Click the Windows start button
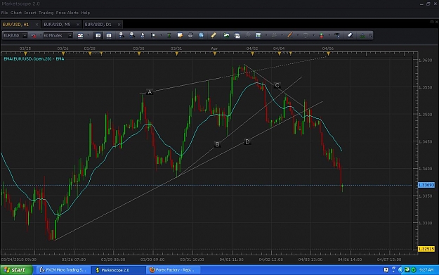The image size is (439, 275). point(16,270)
